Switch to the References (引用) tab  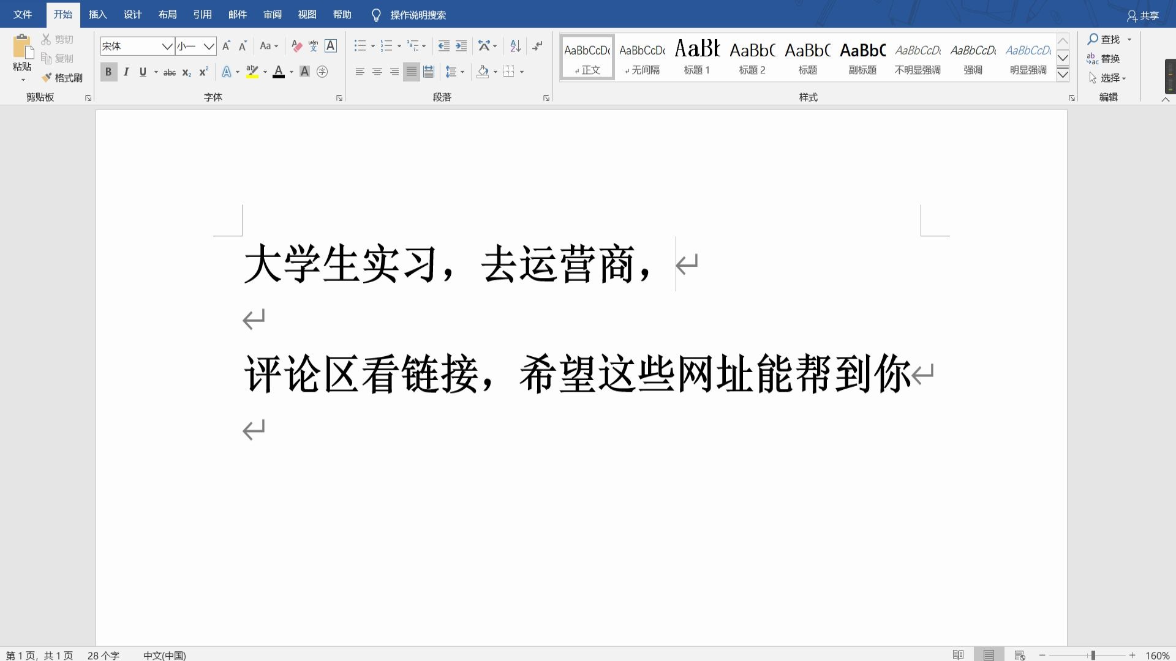point(202,15)
